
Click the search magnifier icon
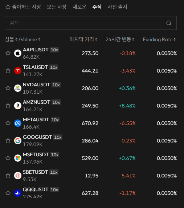point(169,23)
